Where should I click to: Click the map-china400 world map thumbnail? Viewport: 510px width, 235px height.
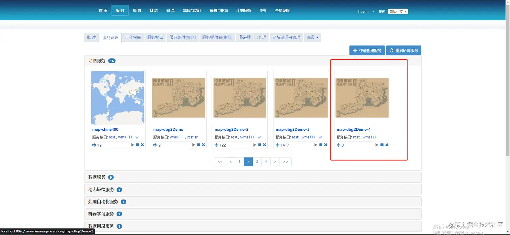[118, 98]
